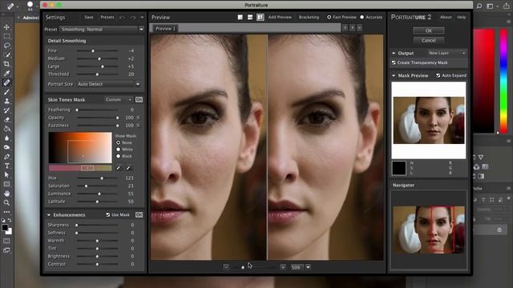Select the Path Selection arrow tool
513x288 pixels.
(x=6, y=175)
